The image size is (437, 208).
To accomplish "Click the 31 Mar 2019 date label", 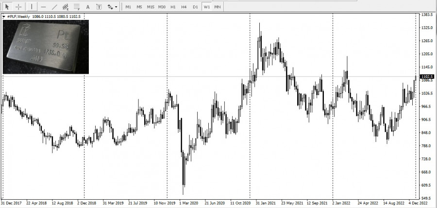I will pos(113,203).
